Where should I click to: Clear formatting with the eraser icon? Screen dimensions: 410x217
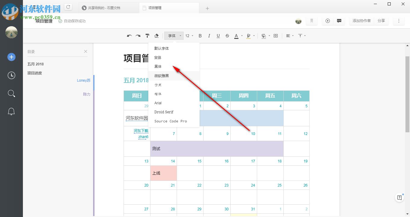point(156,36)
